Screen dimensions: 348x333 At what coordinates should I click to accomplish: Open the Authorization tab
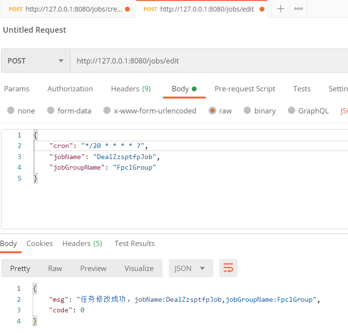pyautogui.click(x=70, y=89)
